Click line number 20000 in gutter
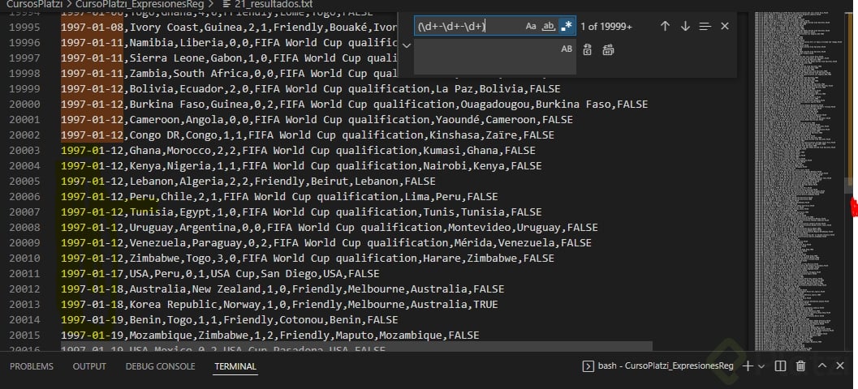This screenshot has width=858, height=389. point(24,104)
